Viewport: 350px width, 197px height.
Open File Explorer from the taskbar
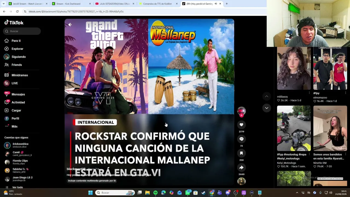[147, 193]
